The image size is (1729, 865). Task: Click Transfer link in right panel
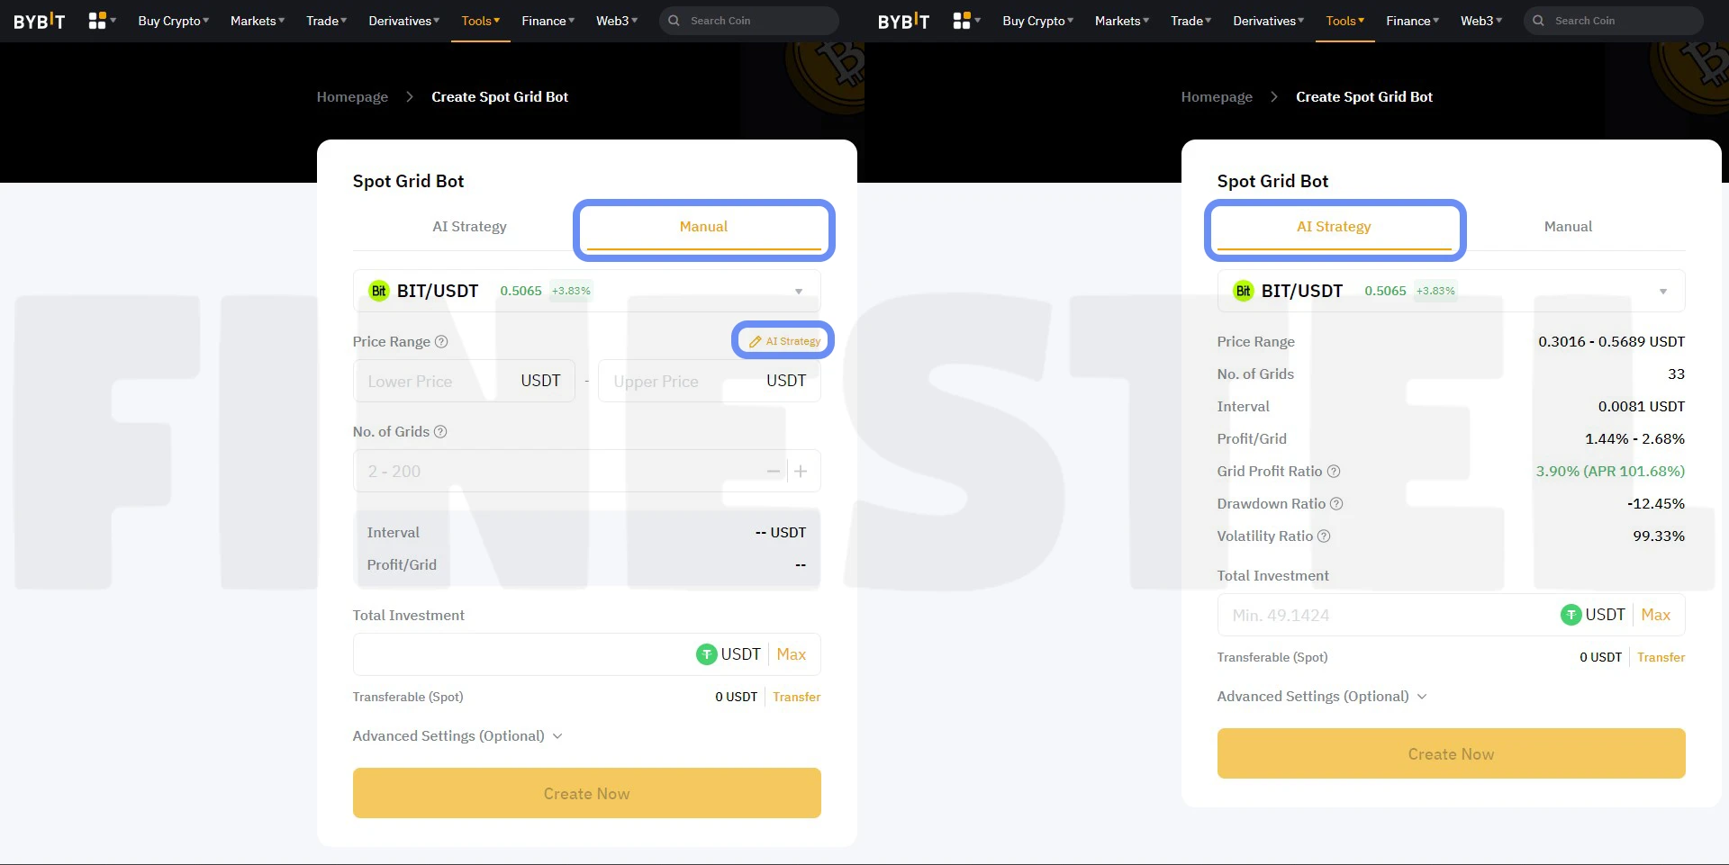point(1661,657)
